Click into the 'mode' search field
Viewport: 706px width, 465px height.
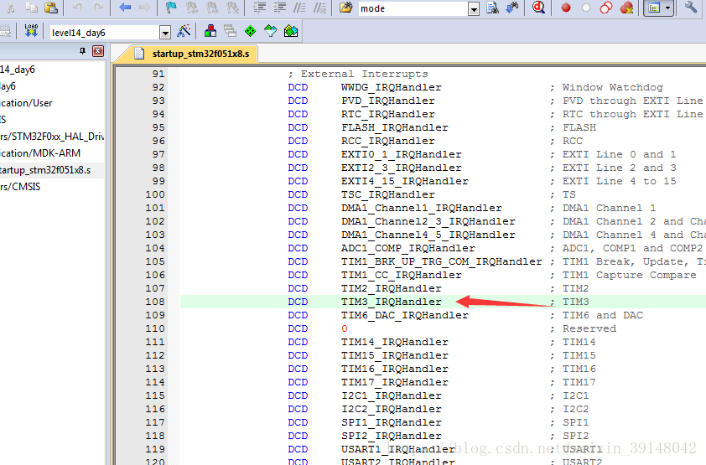point(413,8)
